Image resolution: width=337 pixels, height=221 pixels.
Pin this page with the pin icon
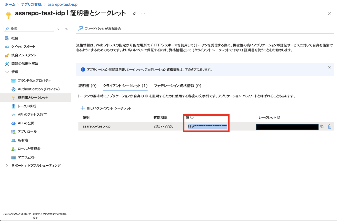134,13
